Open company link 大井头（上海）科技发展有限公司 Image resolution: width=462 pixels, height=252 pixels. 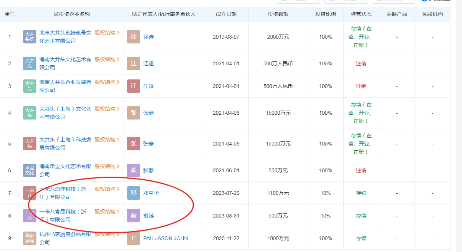click(x=65, y=144)
